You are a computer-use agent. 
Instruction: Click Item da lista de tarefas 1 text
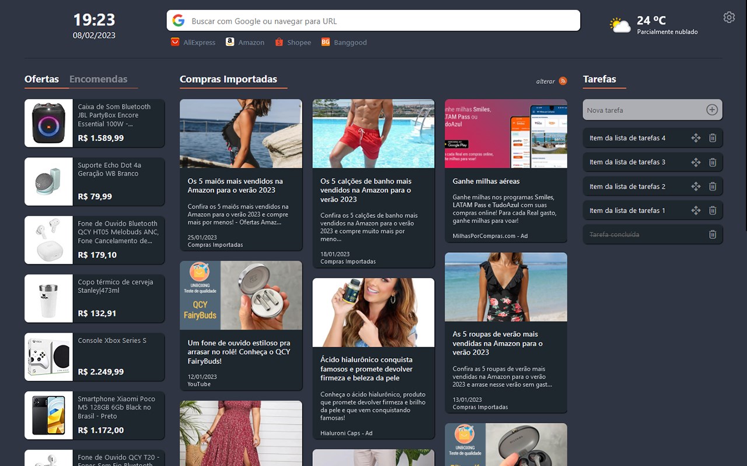pyautogui.click(x=627, y=210)
